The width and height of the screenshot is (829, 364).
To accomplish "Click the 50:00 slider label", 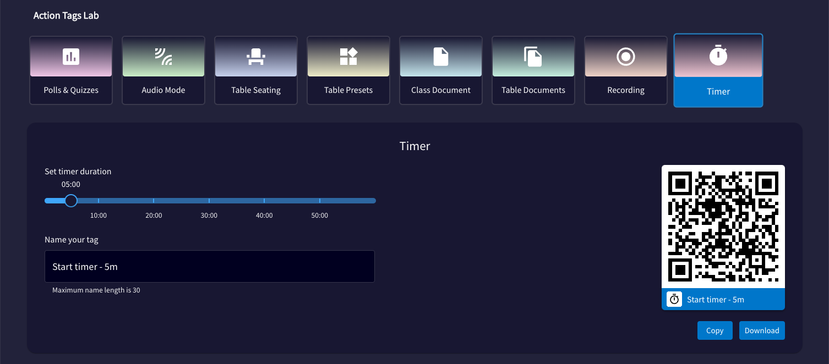I will (320, 216).
